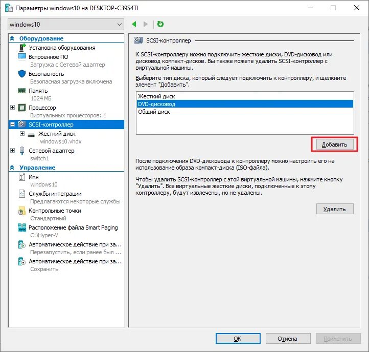Select Установка оборудования in tree
Screen dimensions: 369x352
62,48
